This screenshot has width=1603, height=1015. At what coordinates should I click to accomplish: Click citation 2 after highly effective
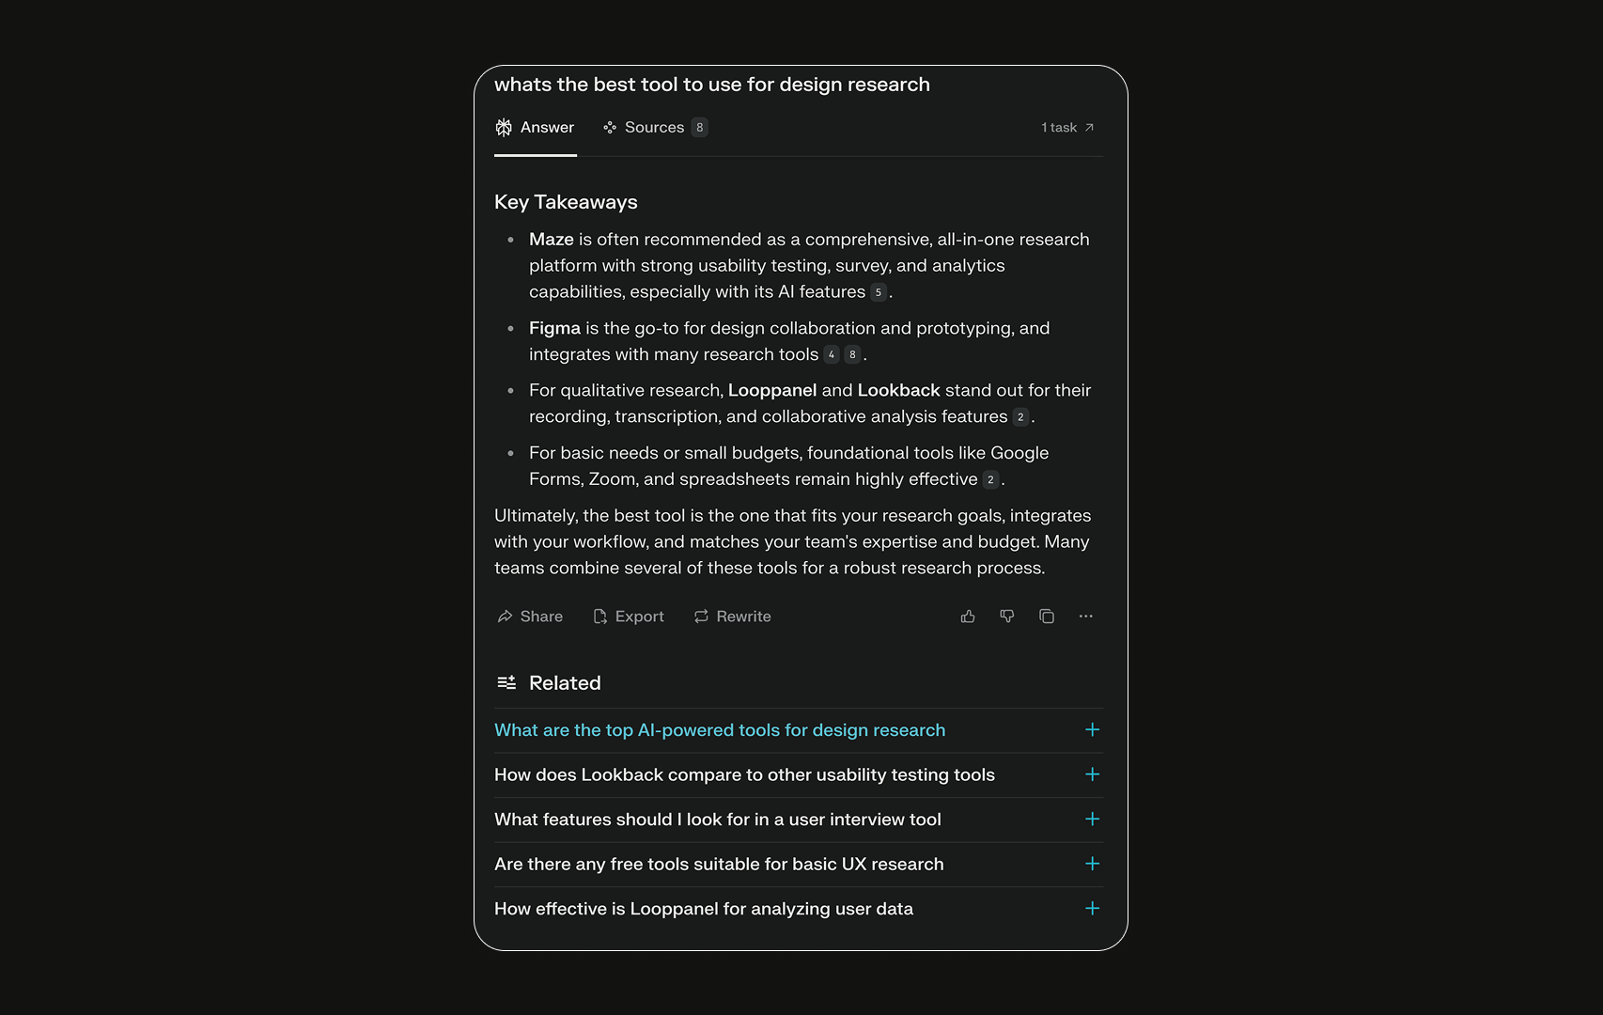coord(990,479)
